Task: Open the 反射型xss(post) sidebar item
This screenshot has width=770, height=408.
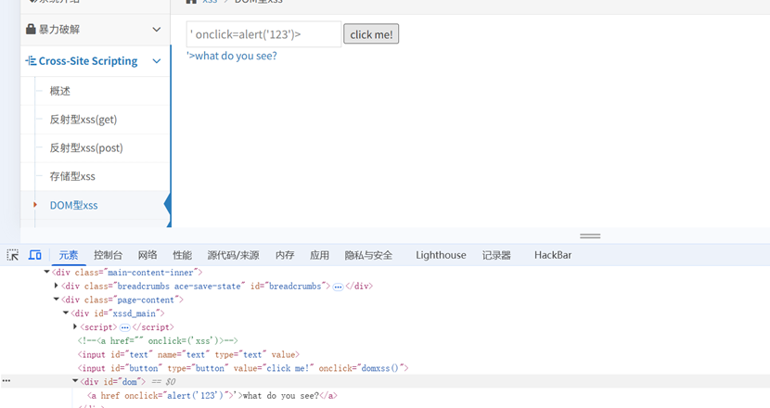Action: tap(86, 147)
